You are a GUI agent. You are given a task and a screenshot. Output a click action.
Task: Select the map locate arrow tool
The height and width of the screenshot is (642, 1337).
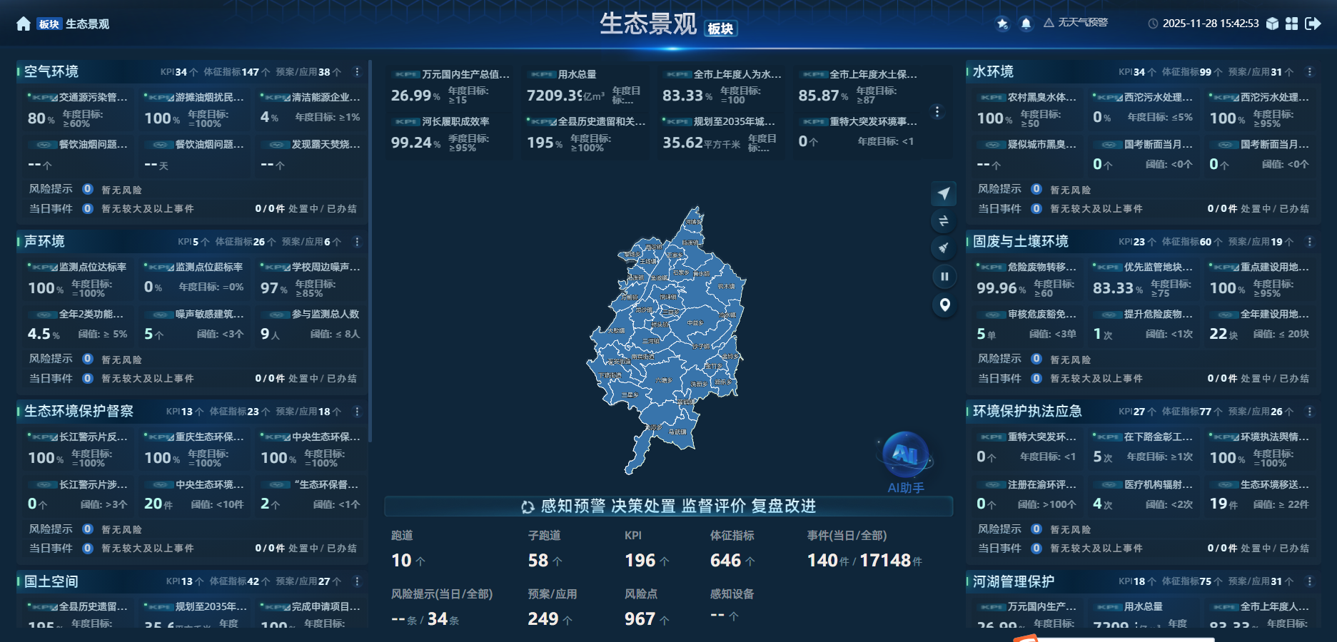click(944, 193)
